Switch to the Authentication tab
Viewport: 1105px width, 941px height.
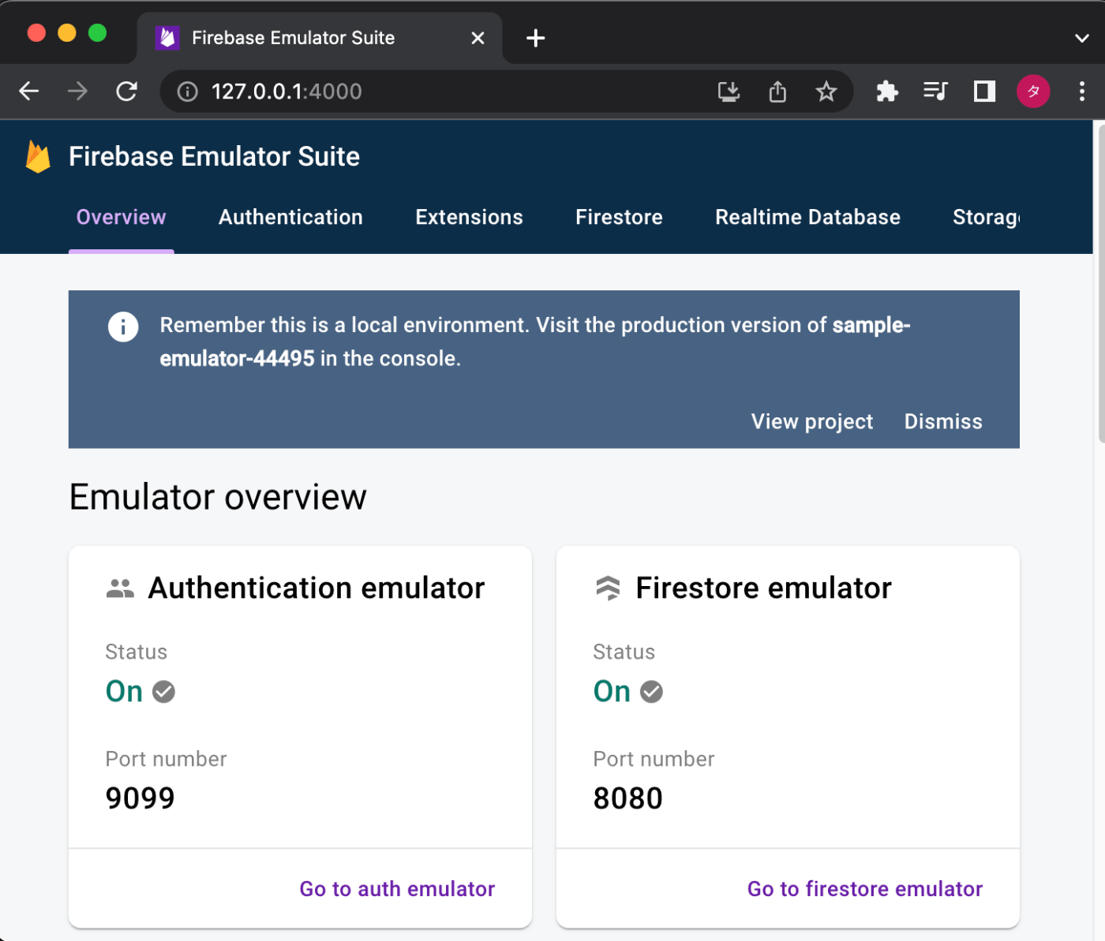point(290,218)
